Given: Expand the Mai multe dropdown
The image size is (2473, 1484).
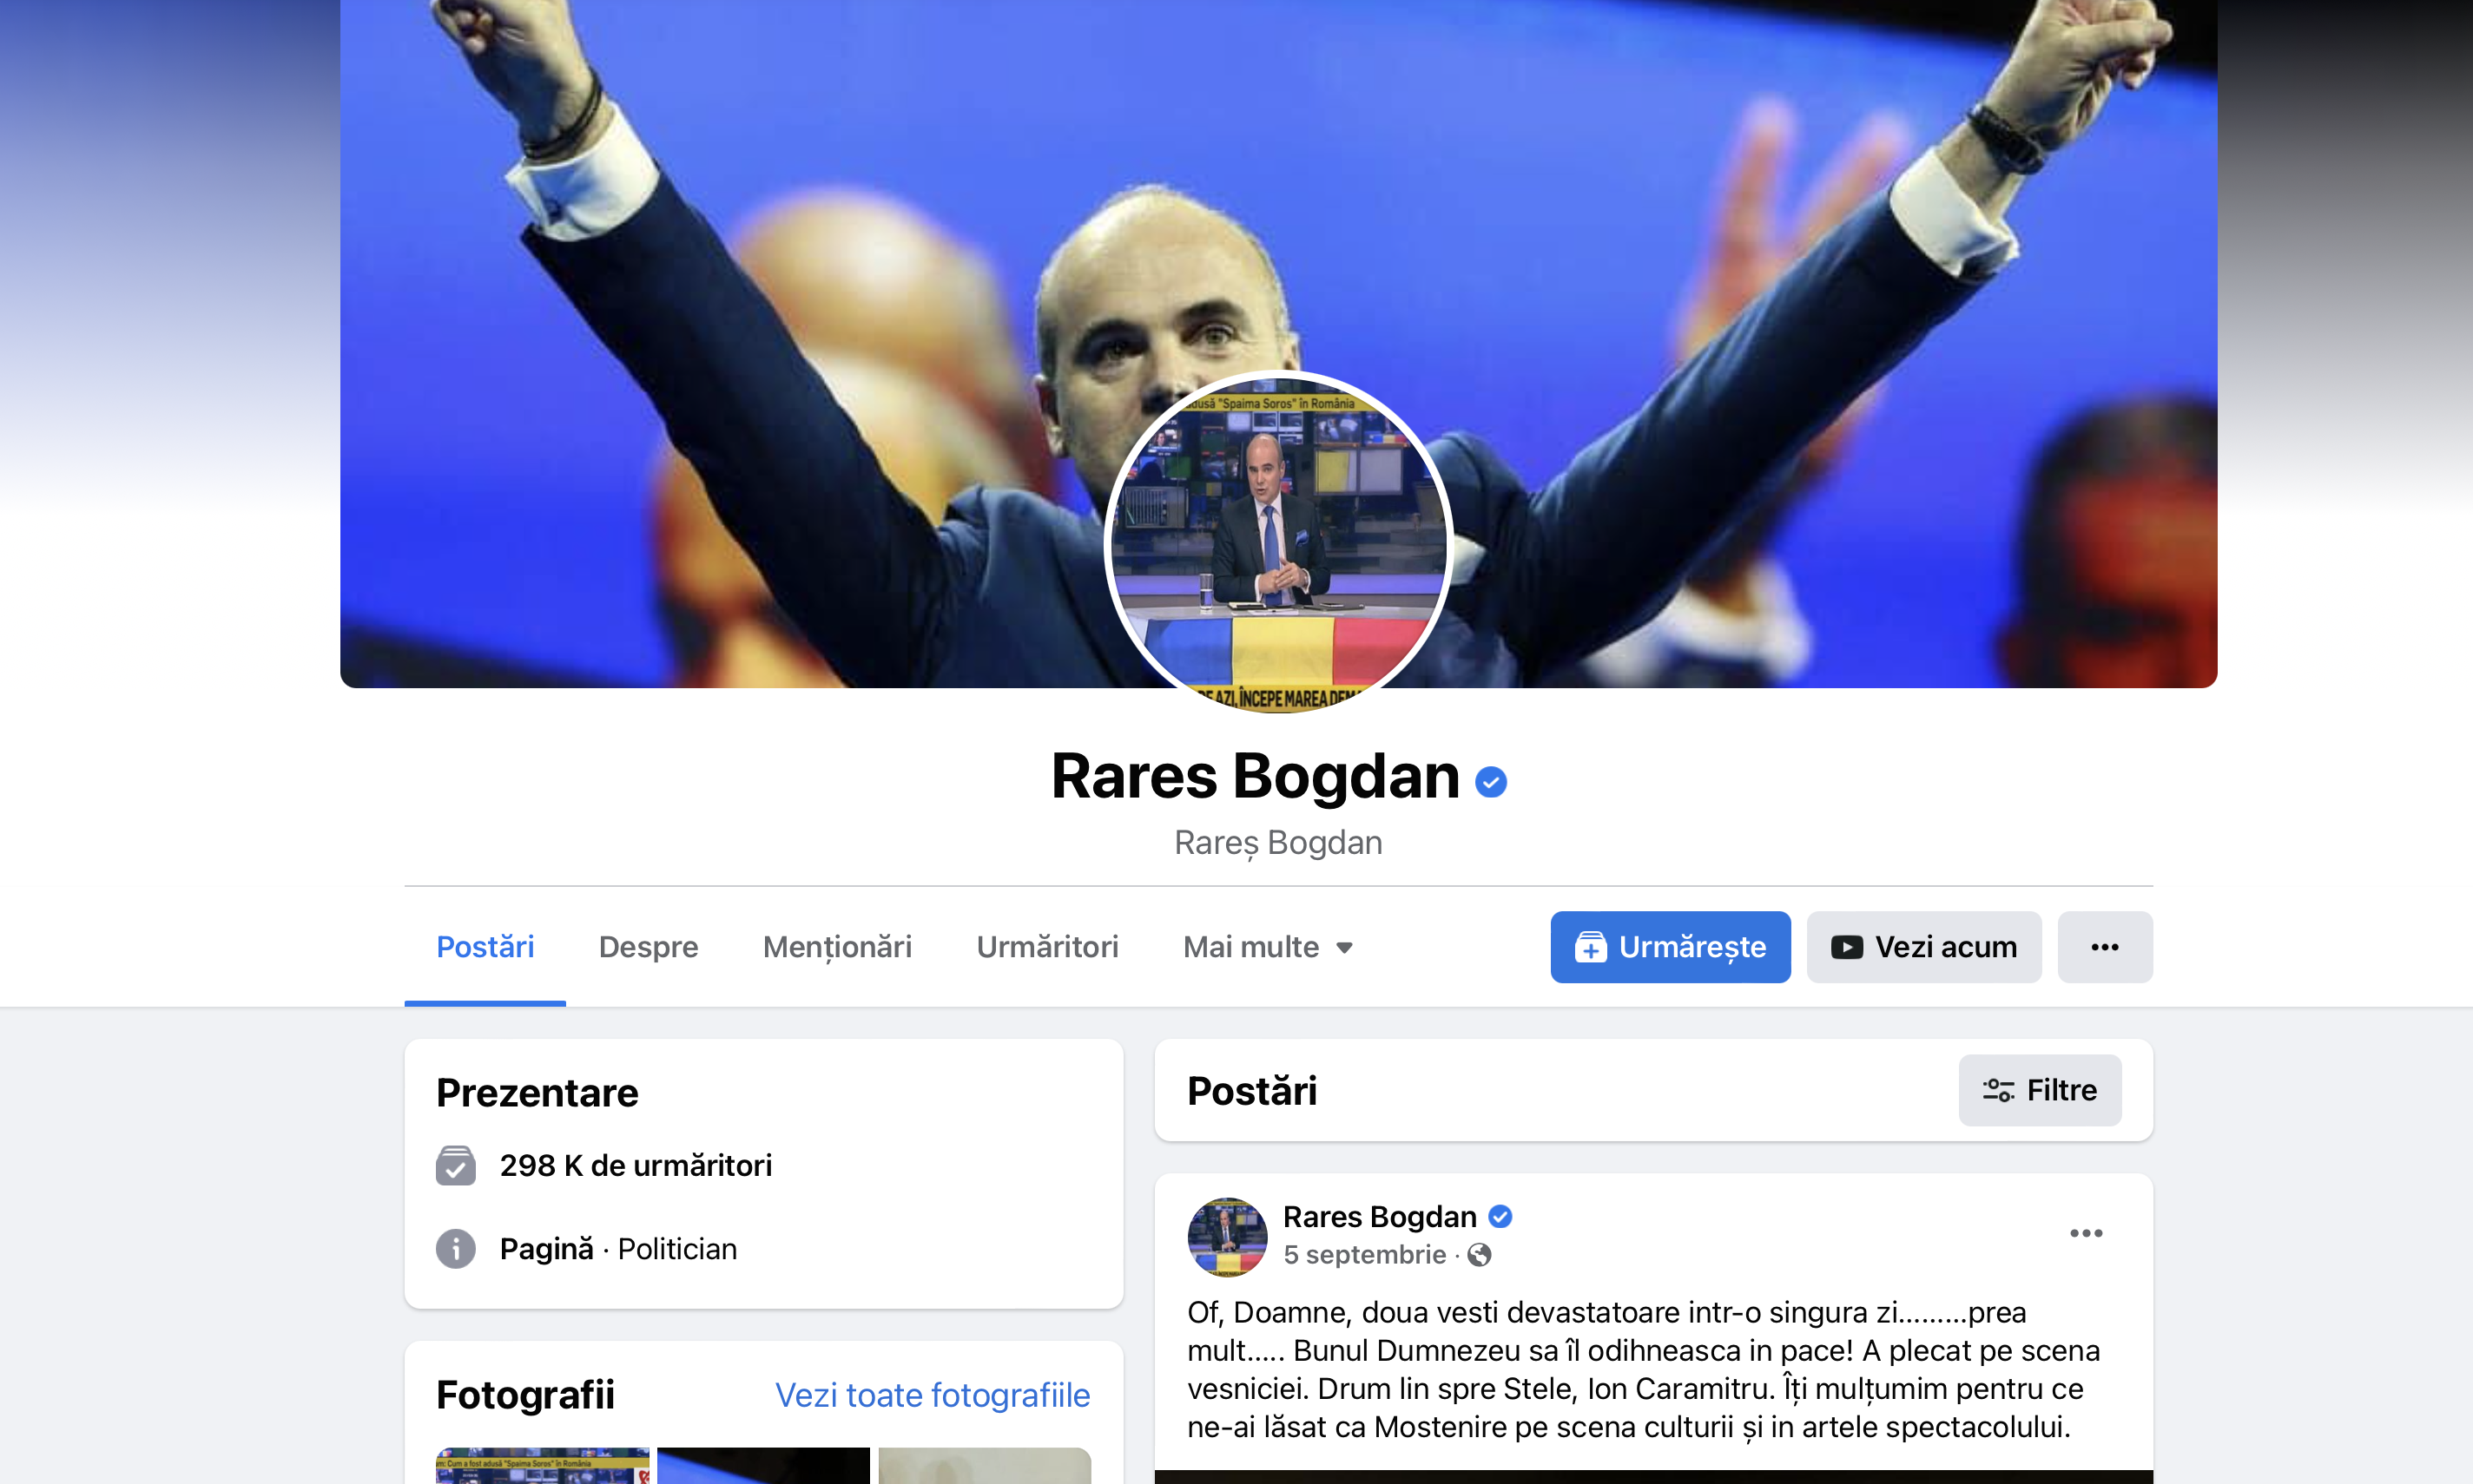Looking at the screenshot, I should point(1268,947).
